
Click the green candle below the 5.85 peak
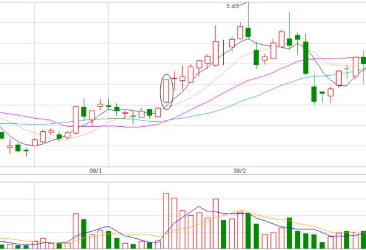pos(248,32)
